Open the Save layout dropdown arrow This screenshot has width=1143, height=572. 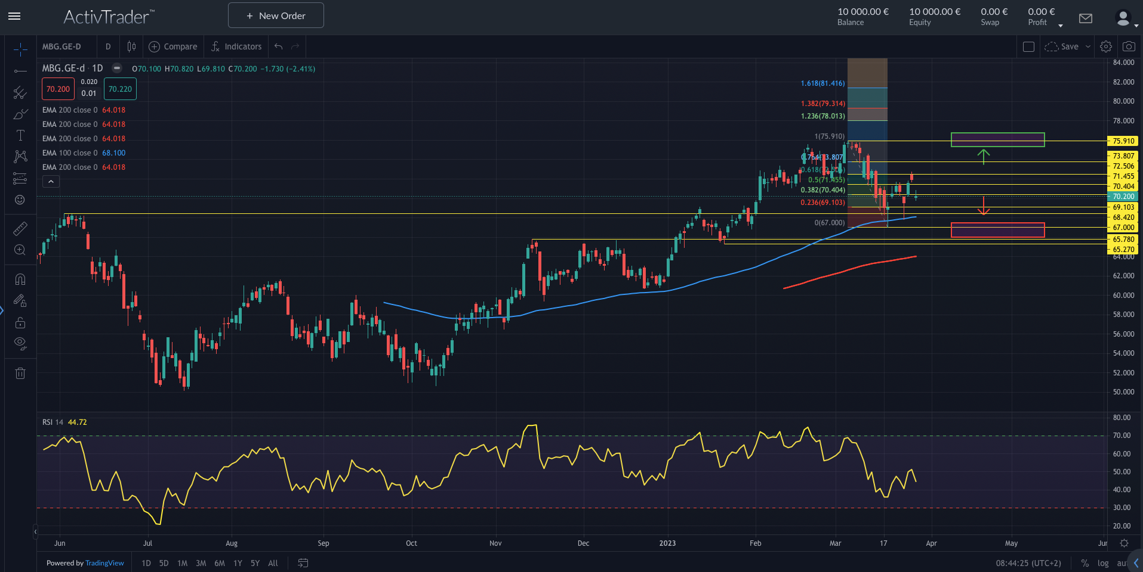click(1087, 46)
